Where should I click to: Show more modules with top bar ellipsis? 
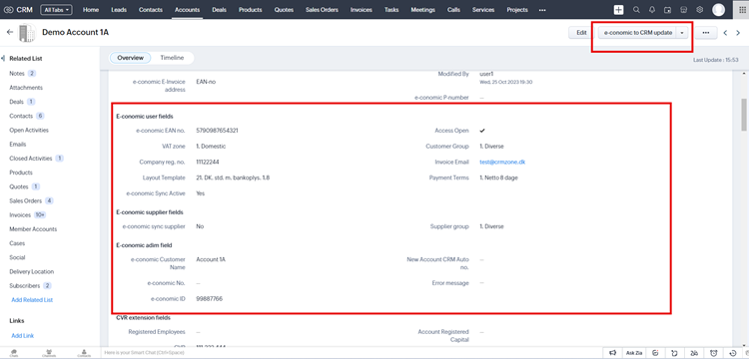click(x=542, y=10)
